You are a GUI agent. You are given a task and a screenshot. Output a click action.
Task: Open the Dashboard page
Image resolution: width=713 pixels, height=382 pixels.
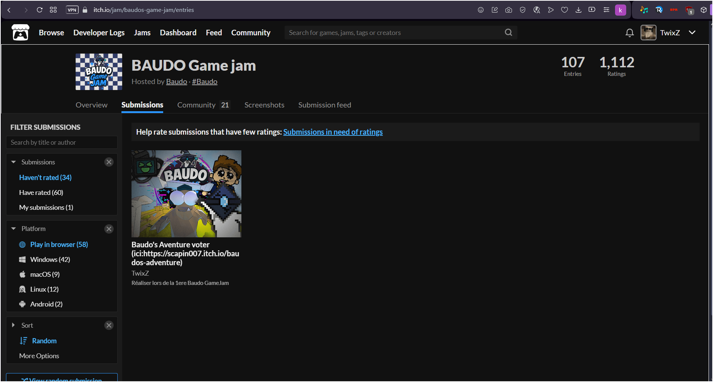tap(178, 33)
